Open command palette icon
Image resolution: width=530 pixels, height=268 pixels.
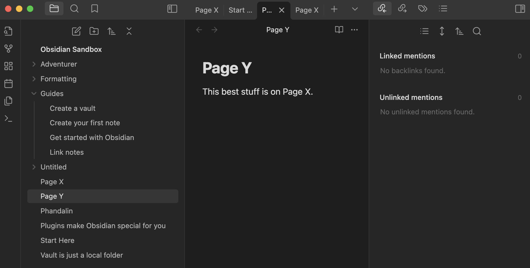coord(8,118)
